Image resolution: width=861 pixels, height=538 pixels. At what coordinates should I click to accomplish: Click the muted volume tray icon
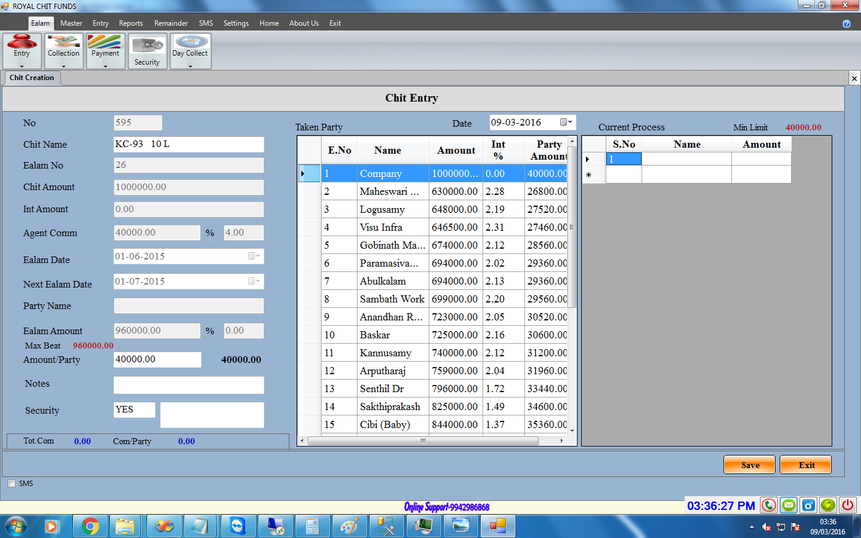[x=767, y=527]
